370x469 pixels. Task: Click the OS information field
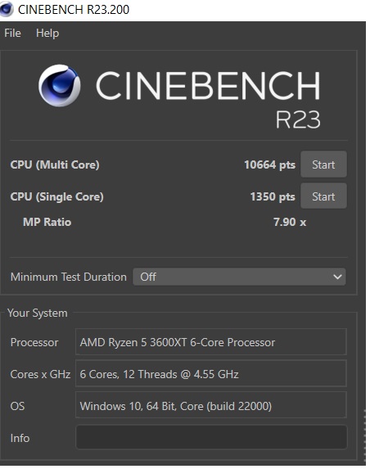pos(211,405)
